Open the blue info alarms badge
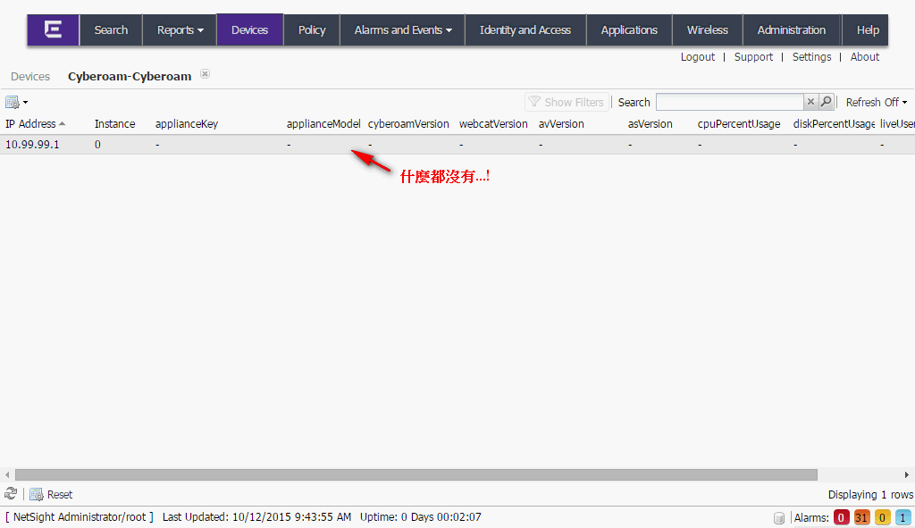Viewport: 915px width, 528px height. tap(902, 517)
